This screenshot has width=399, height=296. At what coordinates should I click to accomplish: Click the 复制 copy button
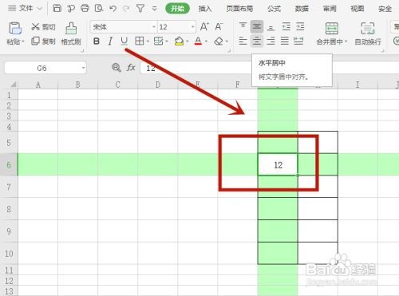[43, 41]
